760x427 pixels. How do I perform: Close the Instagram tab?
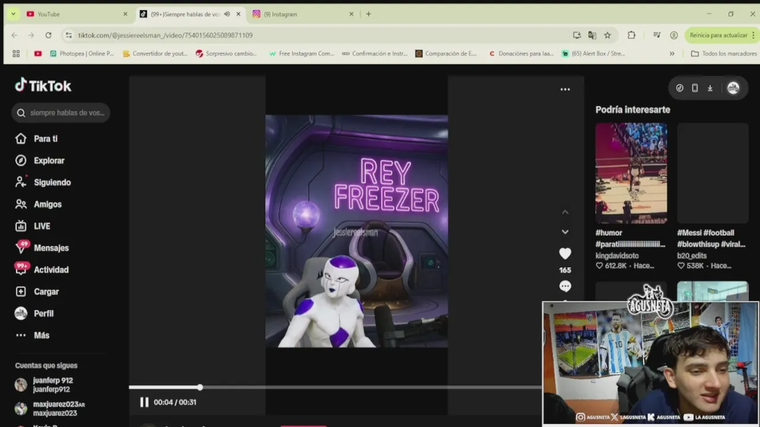(x=351, y=14)
